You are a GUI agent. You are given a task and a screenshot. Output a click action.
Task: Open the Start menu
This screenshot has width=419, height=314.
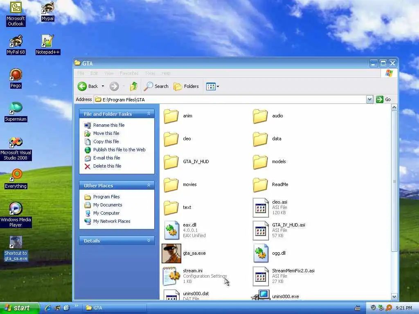pyautogui.click(x=19, y=308)
